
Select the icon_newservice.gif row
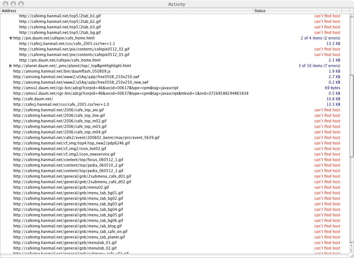175,154
